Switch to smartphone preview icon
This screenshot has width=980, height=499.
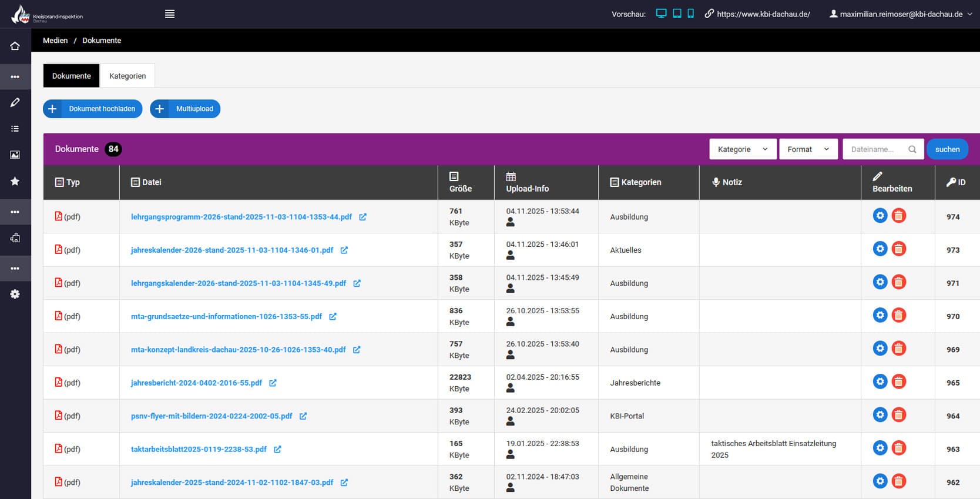[690, 14]
